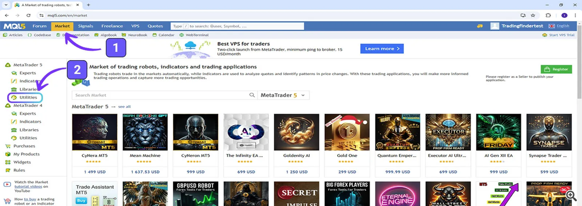Open the Tradingfindertest profile name
Screen dimensions: 582x206
tap(523, 26)
